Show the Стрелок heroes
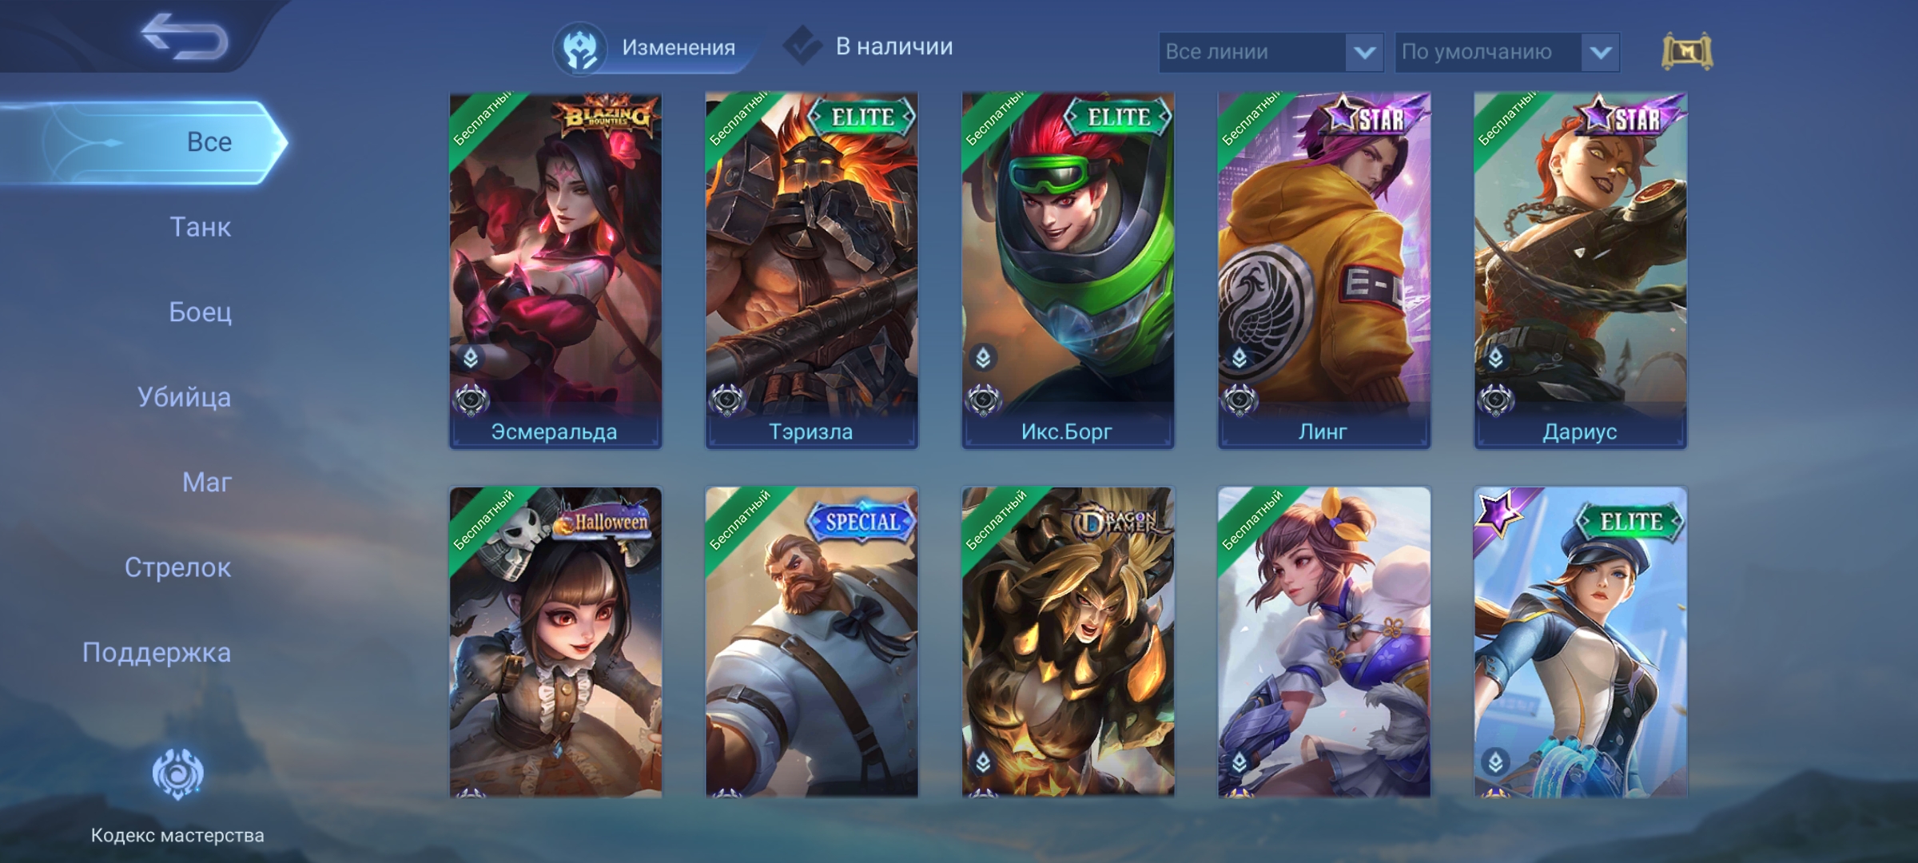Viewport: 1918px width, 863px height. point(177,567)
